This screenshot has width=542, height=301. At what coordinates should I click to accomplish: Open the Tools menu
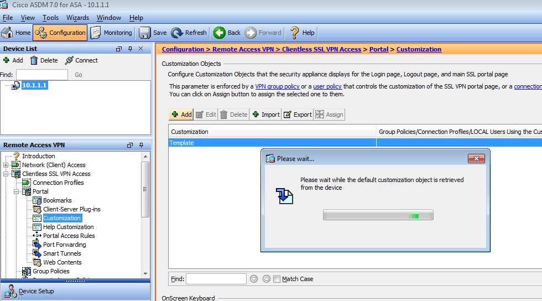coord(50,18)
